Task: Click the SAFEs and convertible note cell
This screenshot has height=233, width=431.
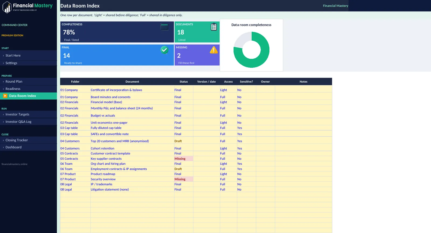Action: tap(132, 134)
